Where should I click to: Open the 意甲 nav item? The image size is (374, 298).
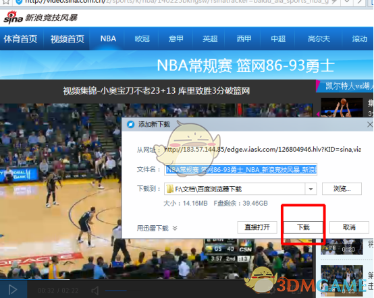point(176,38)
